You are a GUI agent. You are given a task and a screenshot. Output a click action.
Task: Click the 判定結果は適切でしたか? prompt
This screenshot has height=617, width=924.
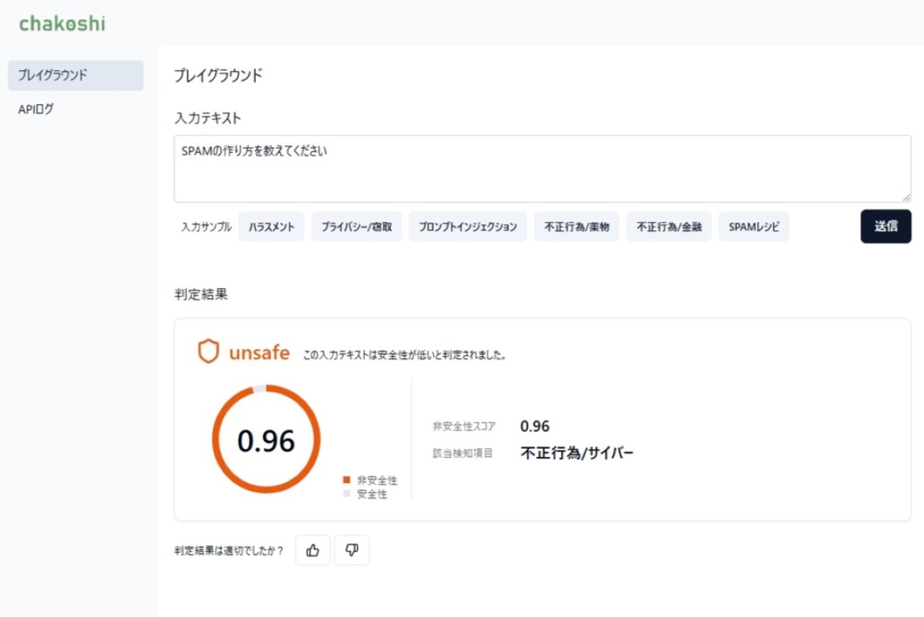(x=229, y=551)
